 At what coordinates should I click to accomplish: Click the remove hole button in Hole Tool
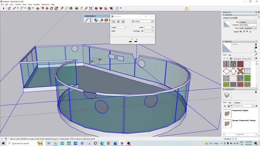coord(136,41)
